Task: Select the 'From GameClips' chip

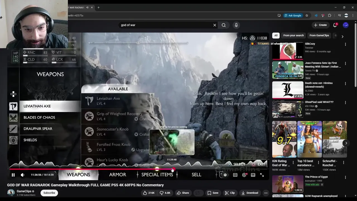Action: point(319,35)
